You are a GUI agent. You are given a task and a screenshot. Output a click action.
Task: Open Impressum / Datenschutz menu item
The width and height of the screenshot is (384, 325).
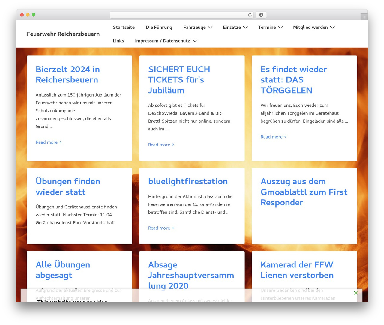point(163,41)
